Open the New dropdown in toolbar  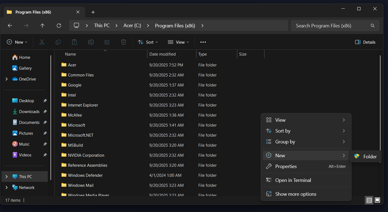click(17, 42)
